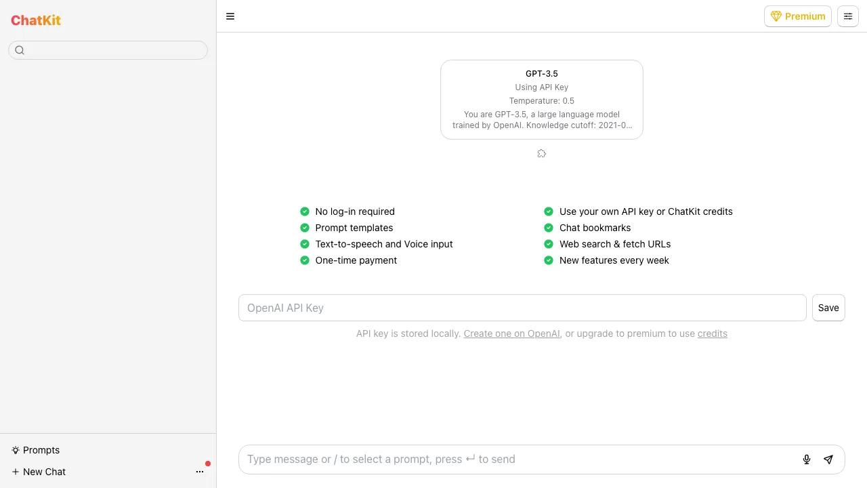Open the Prompts library
This screenshot has height=488, width=867.
(41, 450)
